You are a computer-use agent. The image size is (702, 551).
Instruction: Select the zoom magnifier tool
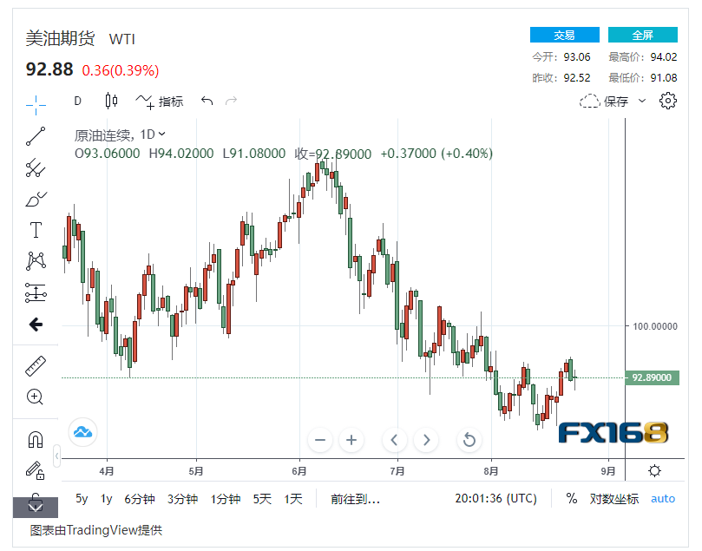click(35, 397)
